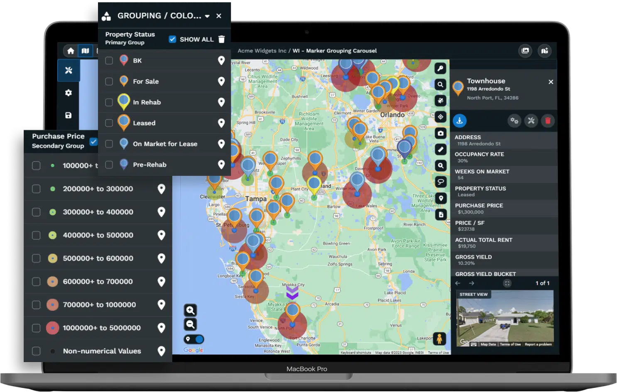Screen dimensions: 617x392
Task: Toggle the map marker switch
Action: [194, 339]
